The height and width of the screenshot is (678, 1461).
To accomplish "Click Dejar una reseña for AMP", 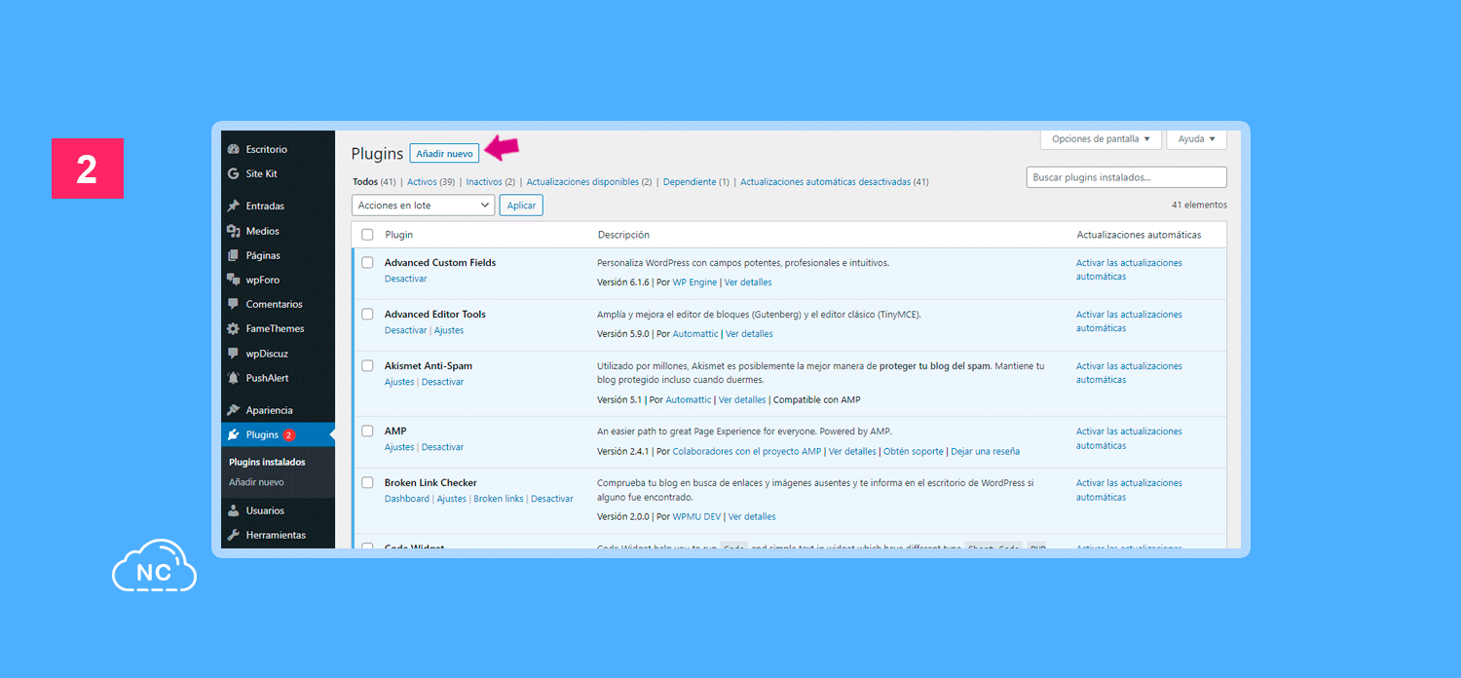I will tap(986, 452).
